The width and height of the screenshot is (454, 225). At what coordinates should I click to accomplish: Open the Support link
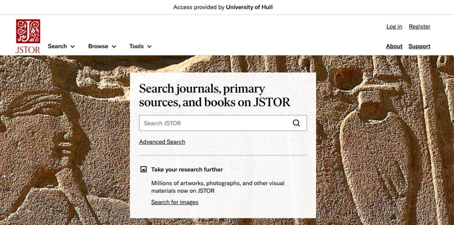(x=419, y=46)
